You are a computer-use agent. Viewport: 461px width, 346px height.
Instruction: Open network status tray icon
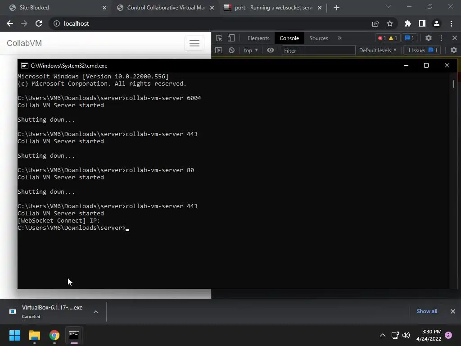[x=395, y=335]
